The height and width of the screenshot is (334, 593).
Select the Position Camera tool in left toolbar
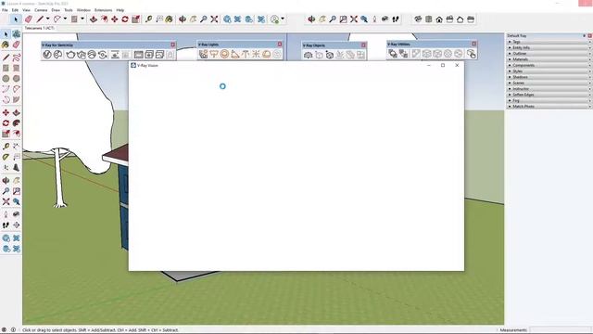click(x=6, y=214)
